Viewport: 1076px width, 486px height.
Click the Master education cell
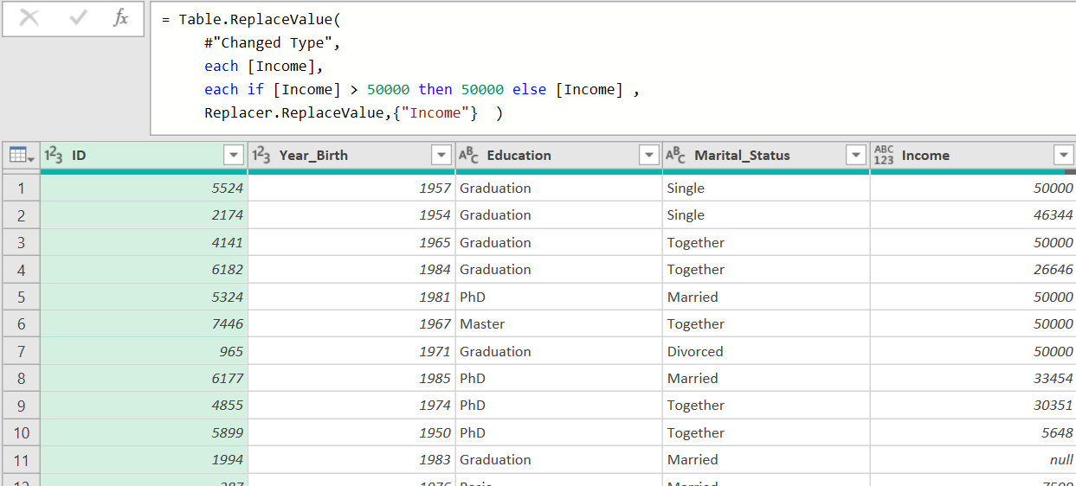(559, 323)
